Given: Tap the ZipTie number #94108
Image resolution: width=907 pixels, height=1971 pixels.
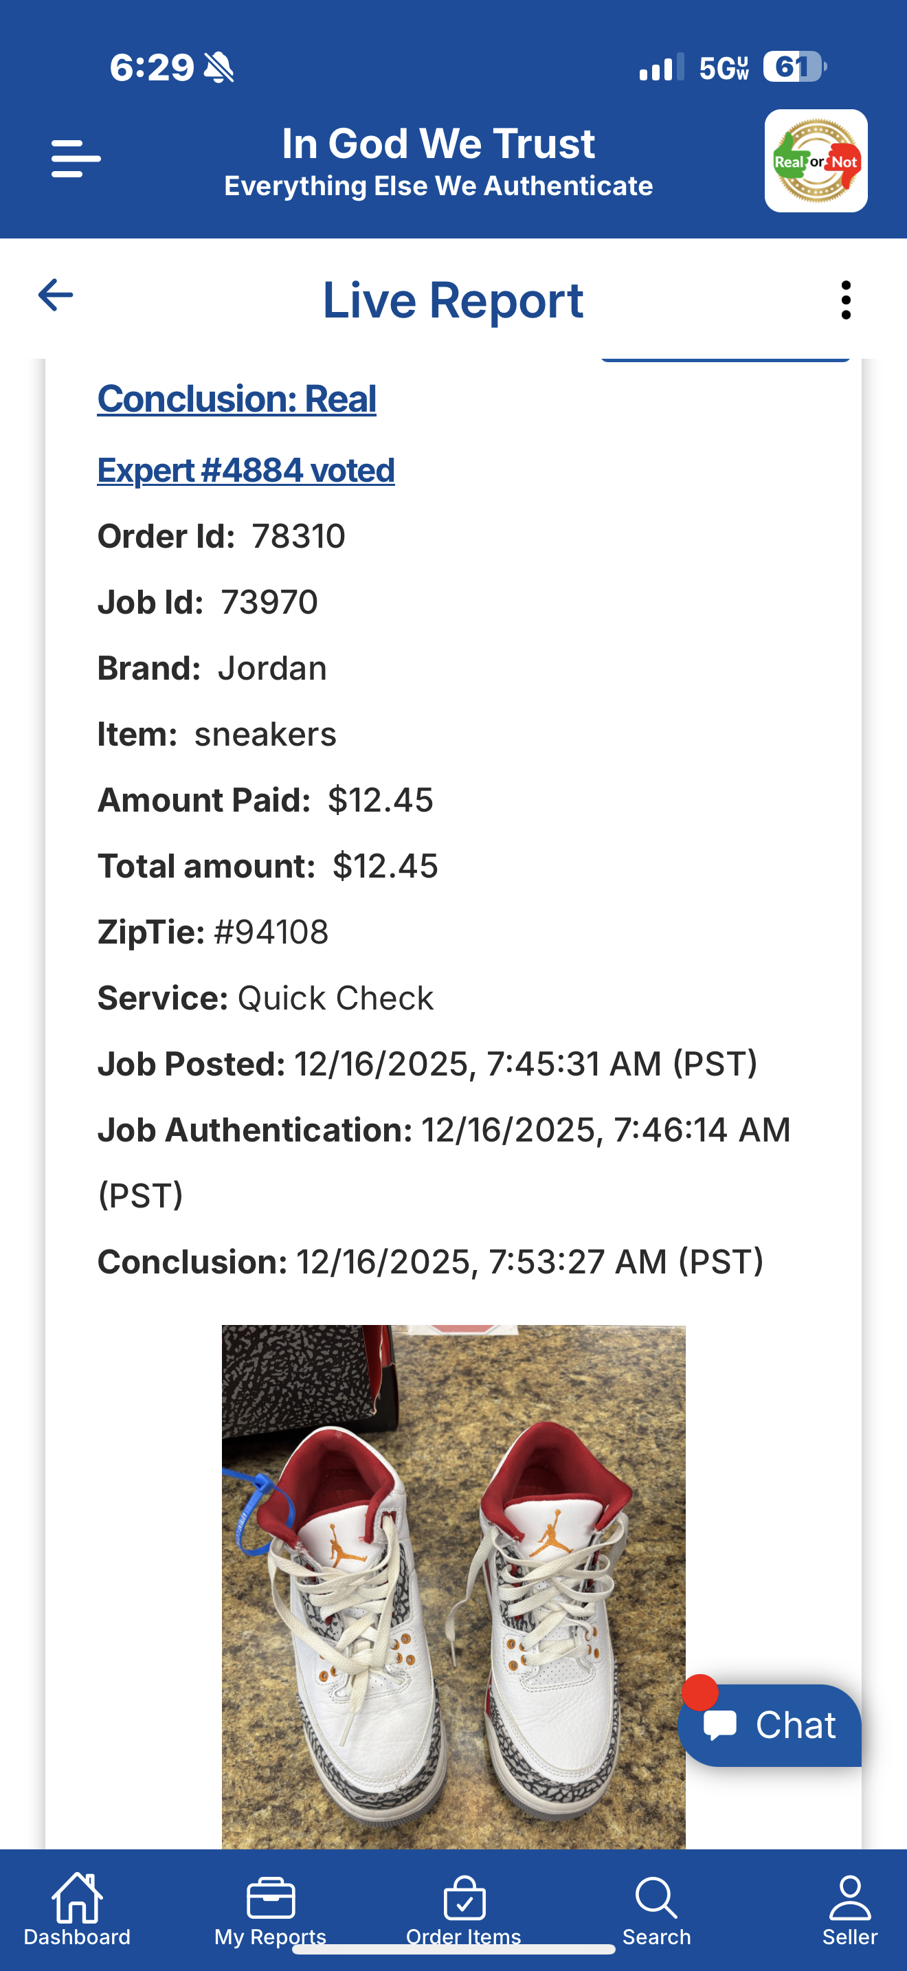Looking at the screenshot, I should pyautogui.click(x=271, y=932).
